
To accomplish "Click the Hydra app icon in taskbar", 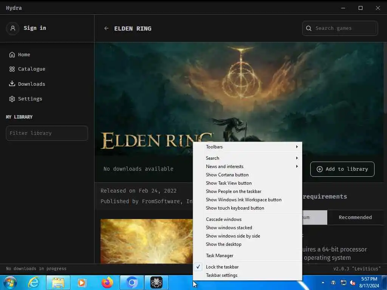I will [156, 282].
